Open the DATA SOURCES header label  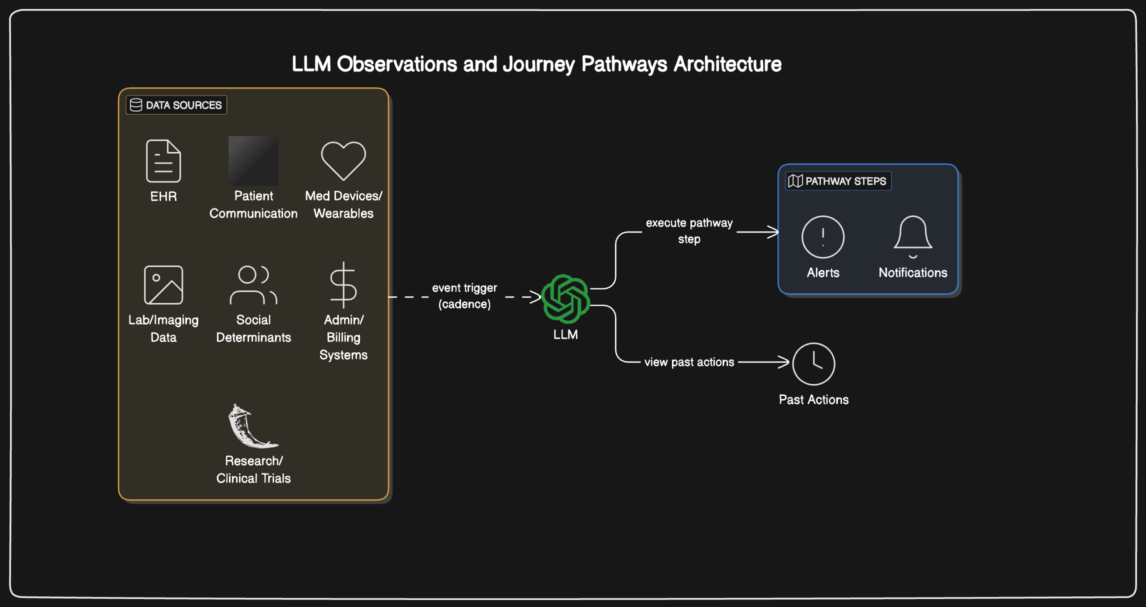click(x=182, y=105)
